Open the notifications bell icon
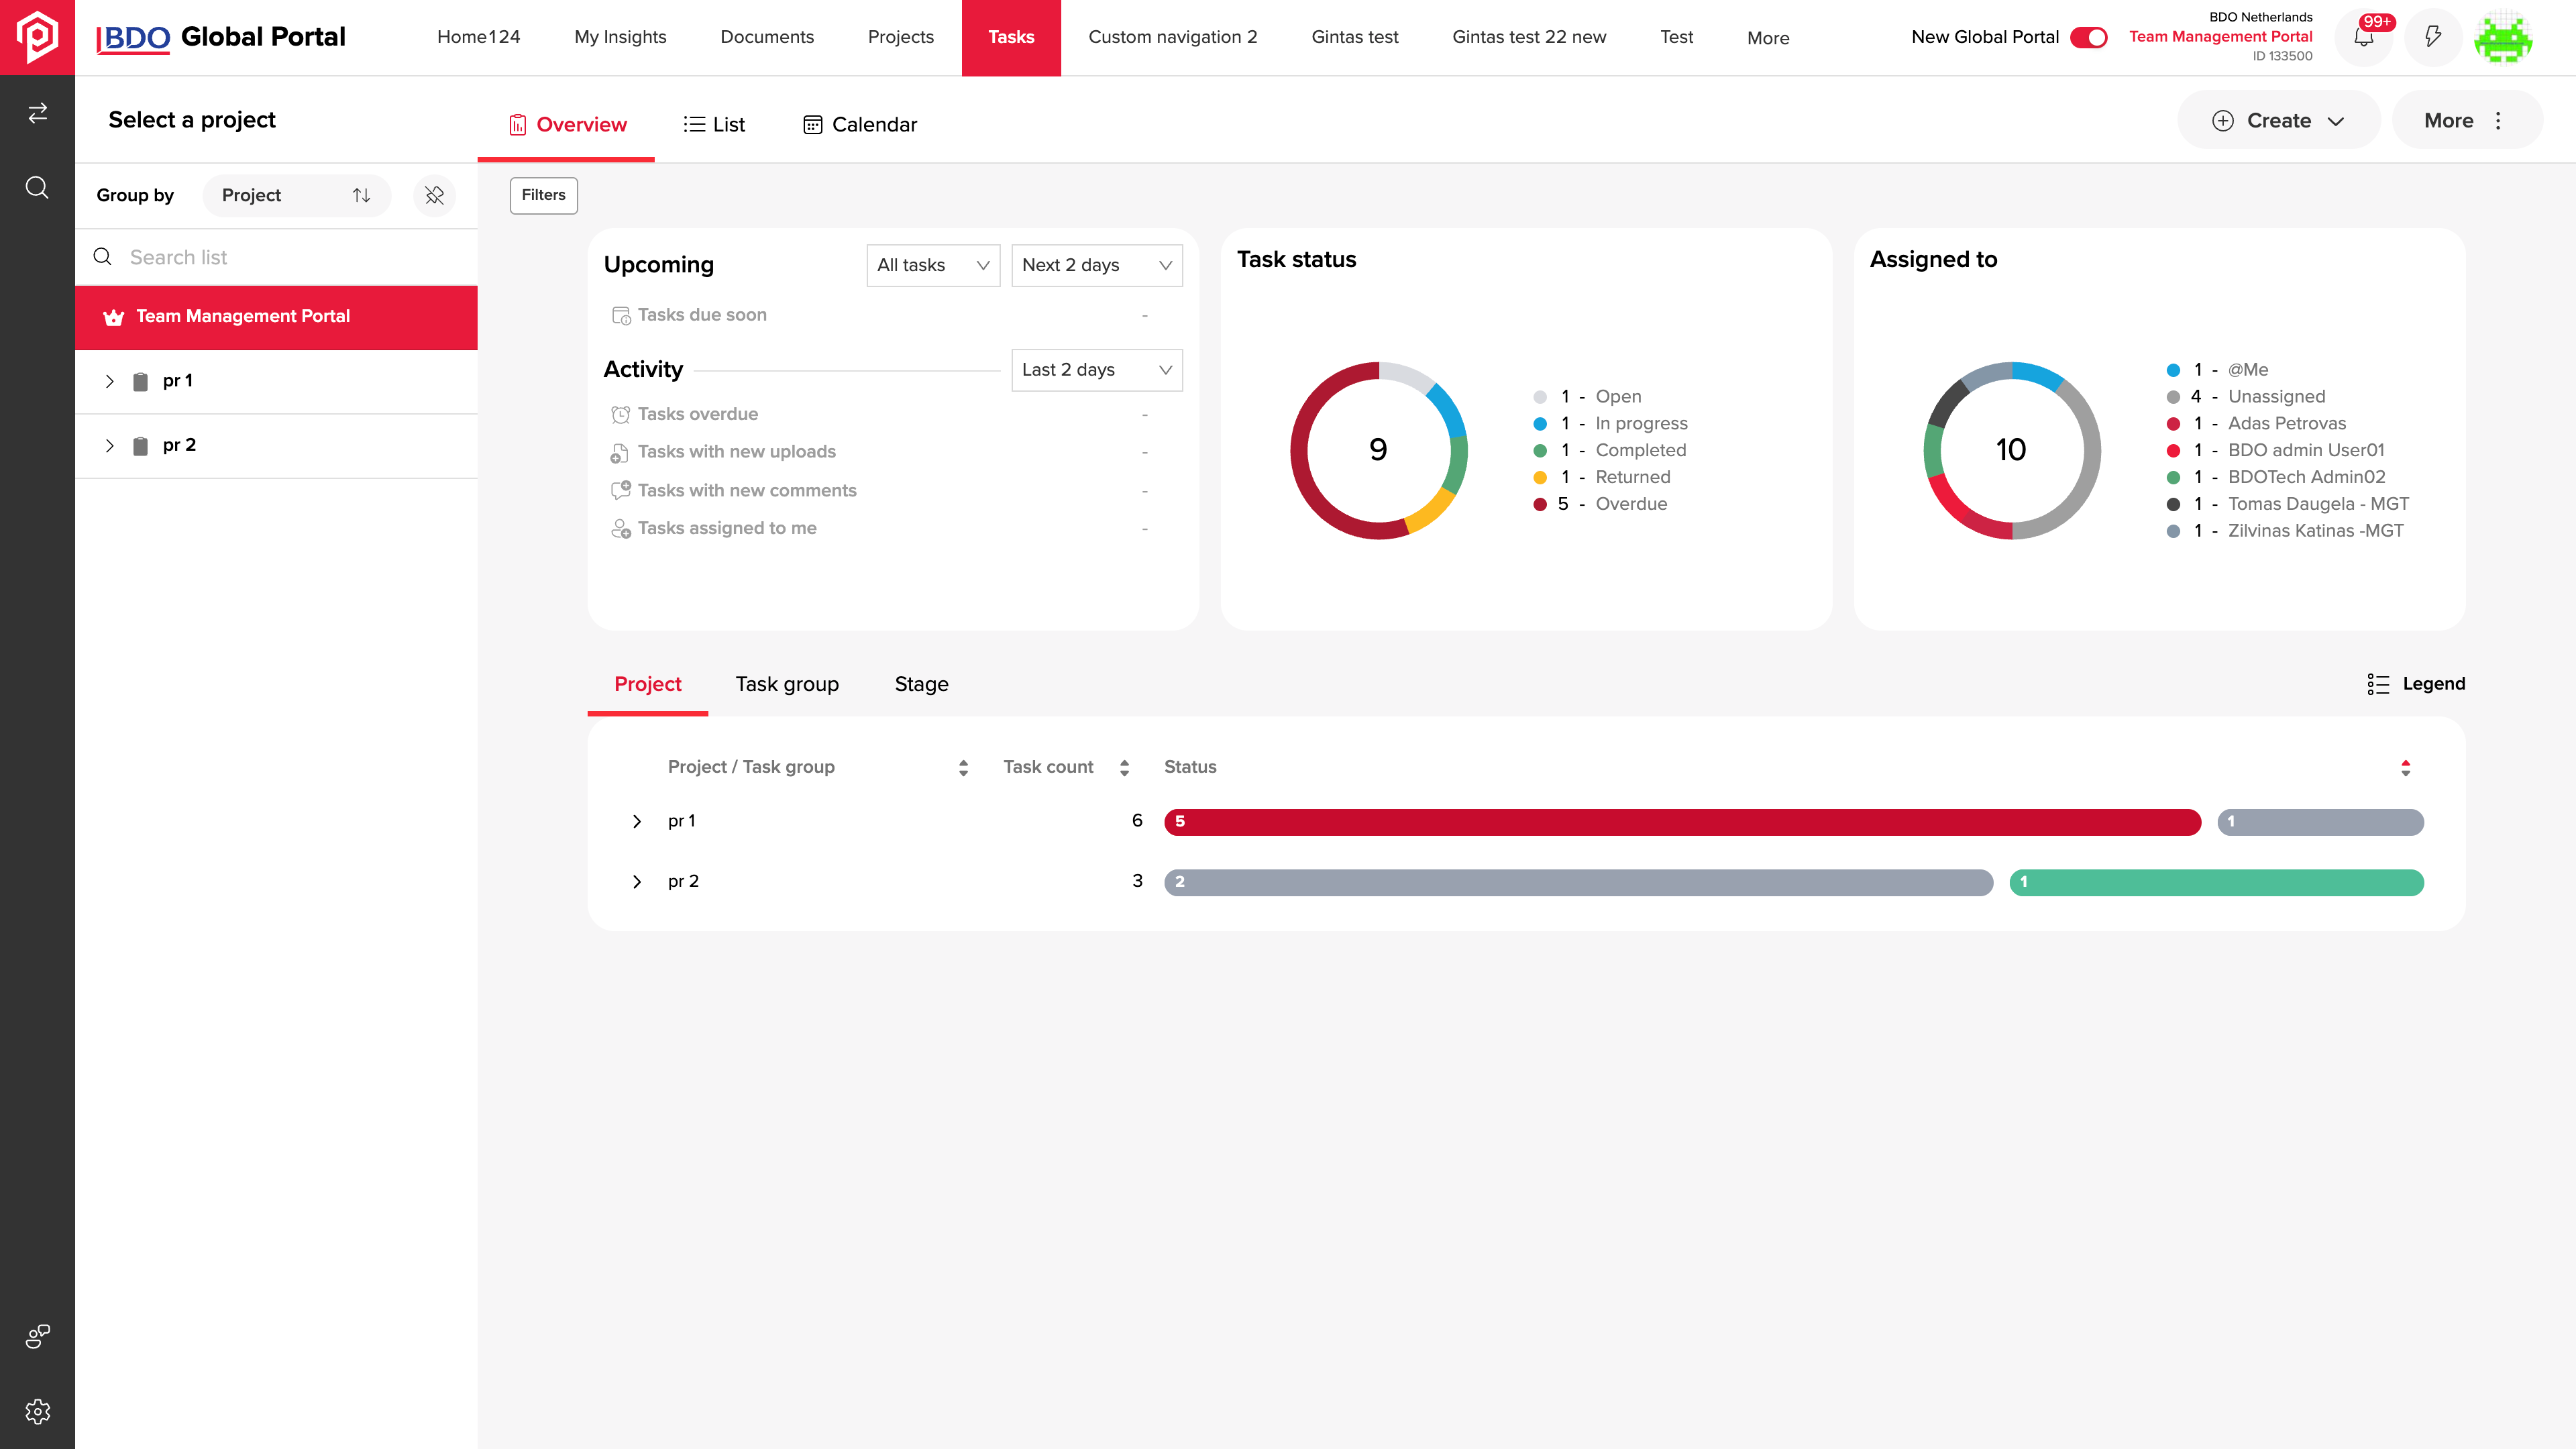 click(x=2364, y=37)
